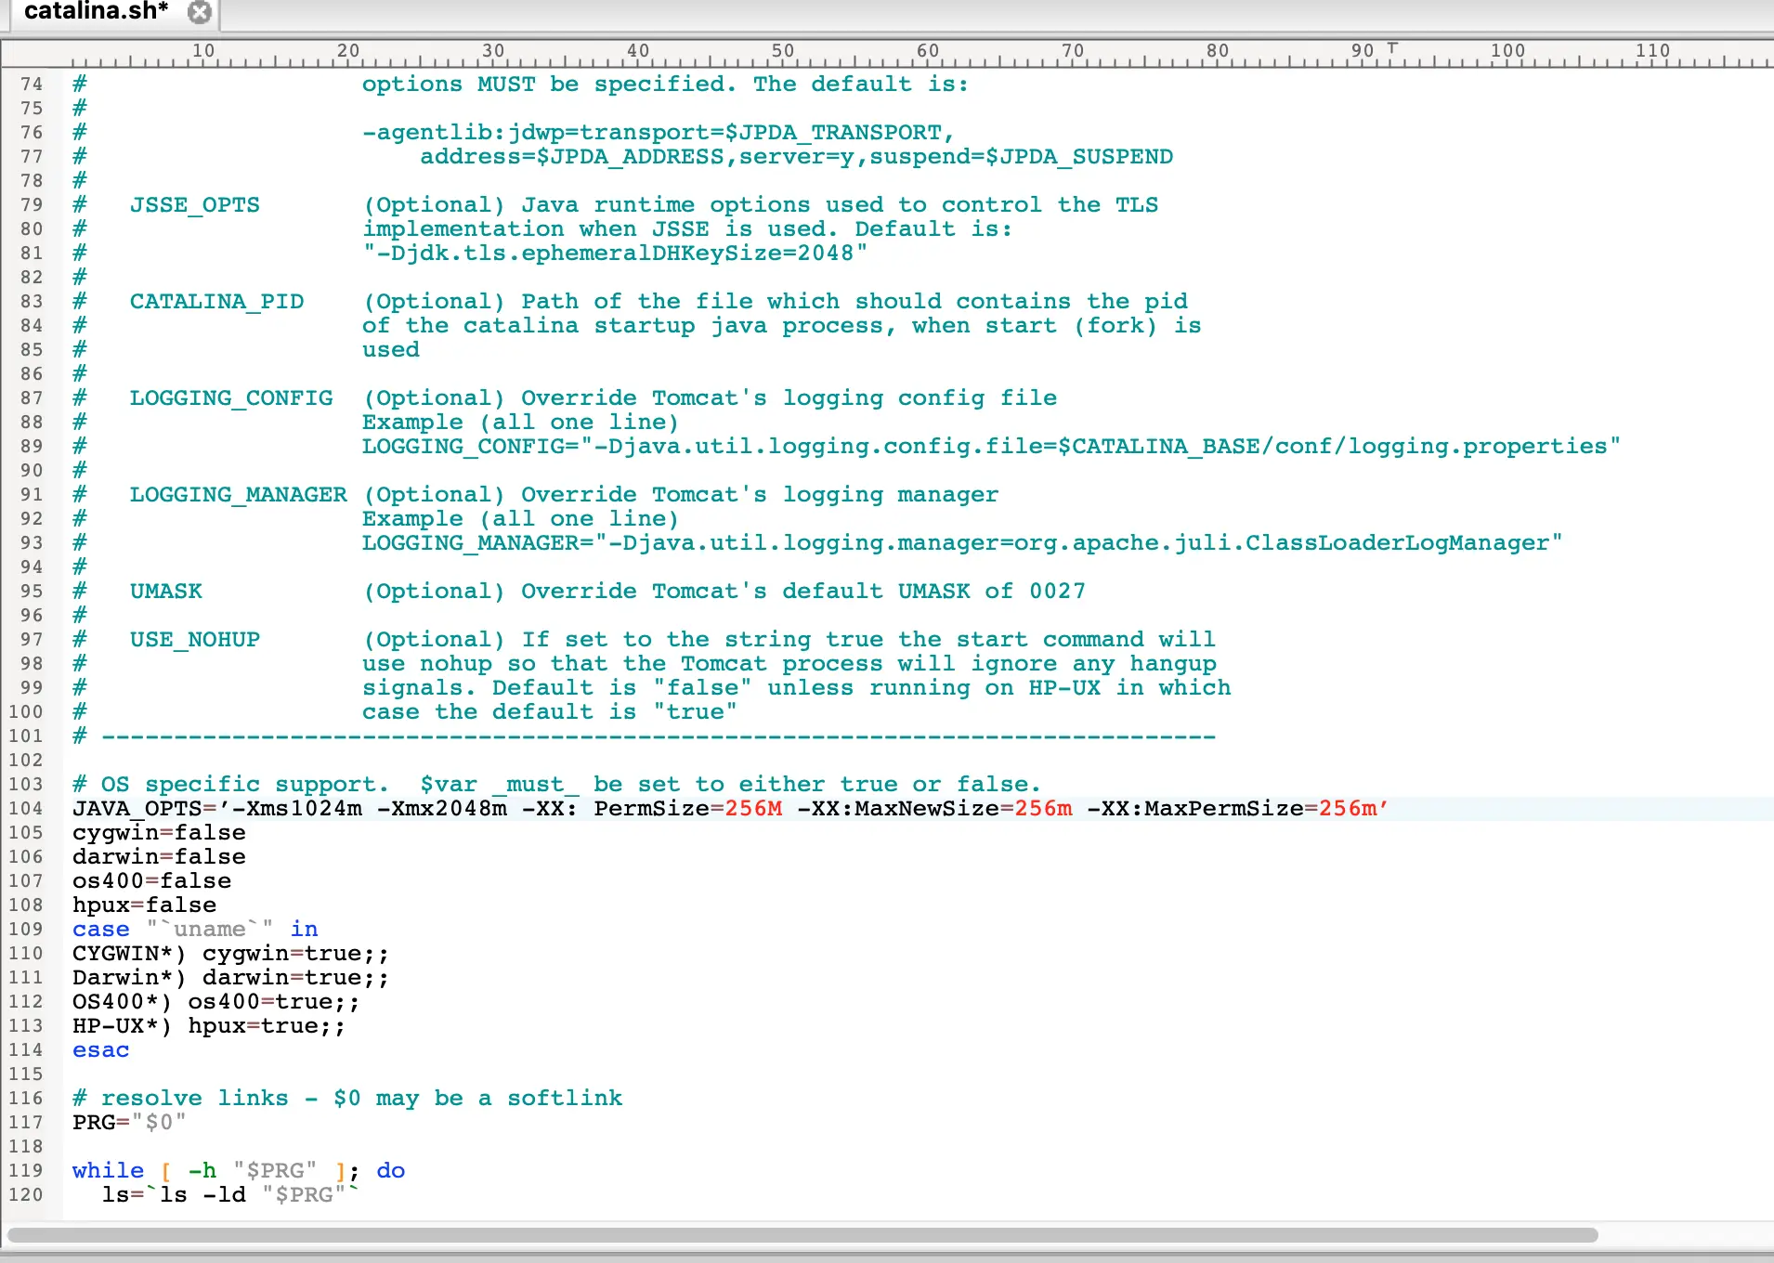Click the 'esac' keyword

point(101,1050)
